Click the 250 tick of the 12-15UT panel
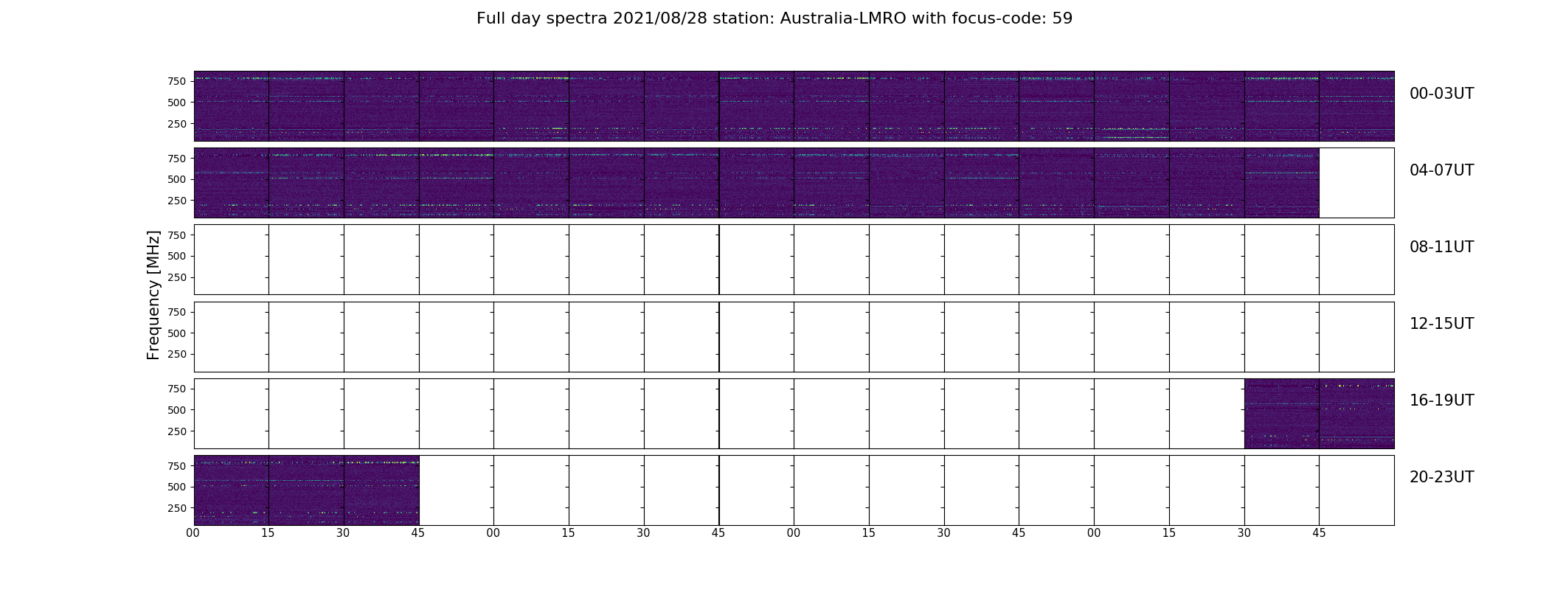The image size is (1549, 590). [x=177, y=354]
